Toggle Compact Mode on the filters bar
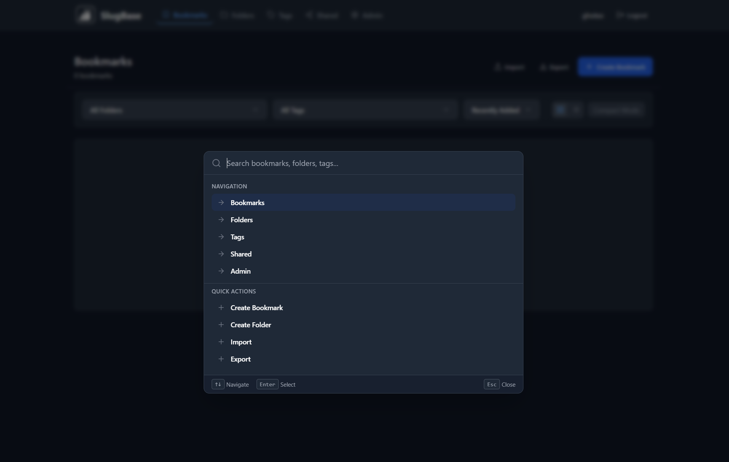The image size is (729, 462). click(x=617, y=110)
